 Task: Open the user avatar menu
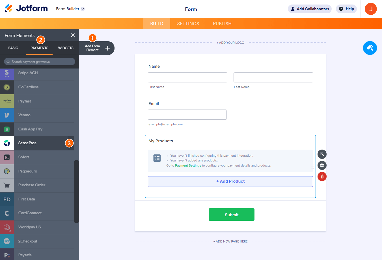370,9
